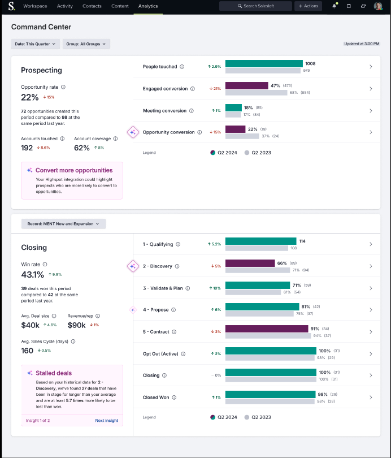Show info for Win rate

(x=45, y=265)
